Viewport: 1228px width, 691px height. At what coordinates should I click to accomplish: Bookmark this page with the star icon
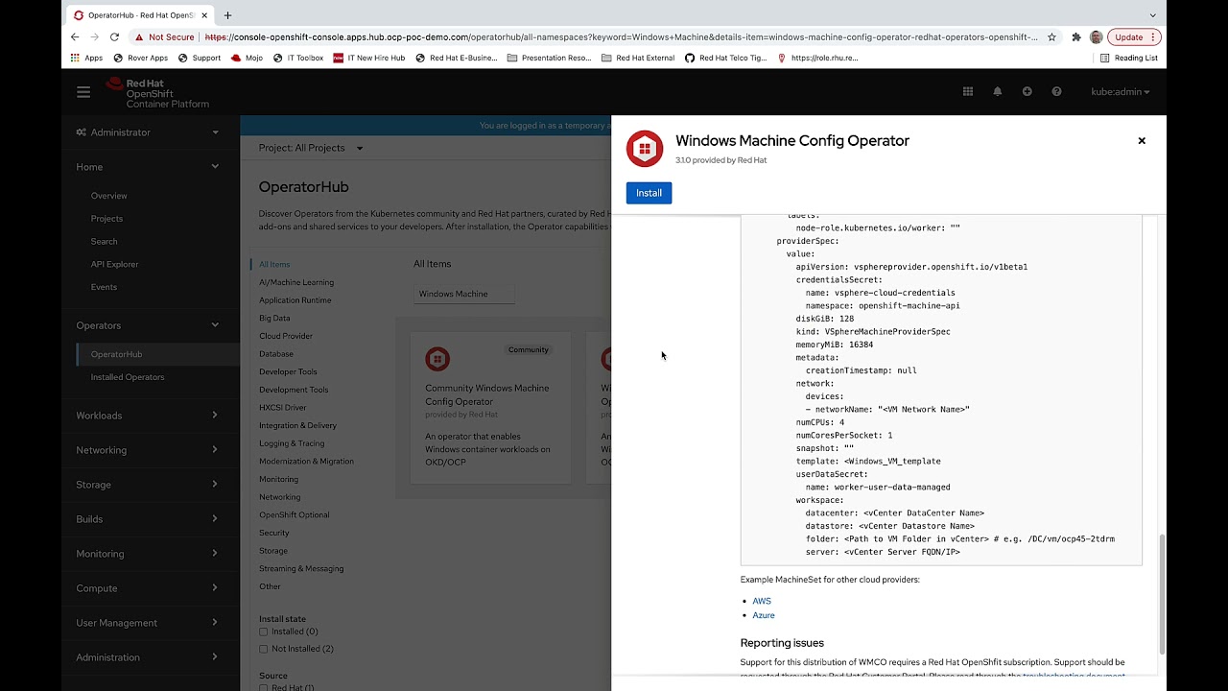click(1051, 36)
